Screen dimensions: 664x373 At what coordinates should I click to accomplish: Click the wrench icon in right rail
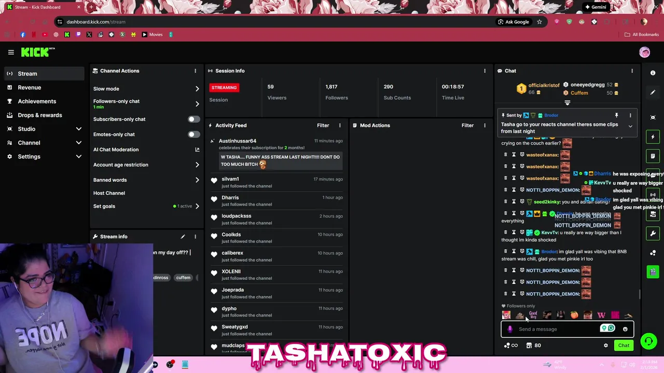click(x=653, y=233)
